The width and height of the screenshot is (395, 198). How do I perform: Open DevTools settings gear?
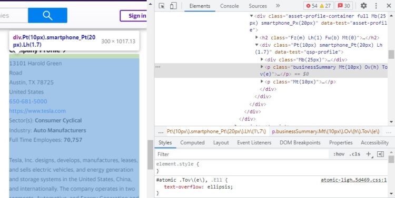pyautogui.click(x=363, y=6)
